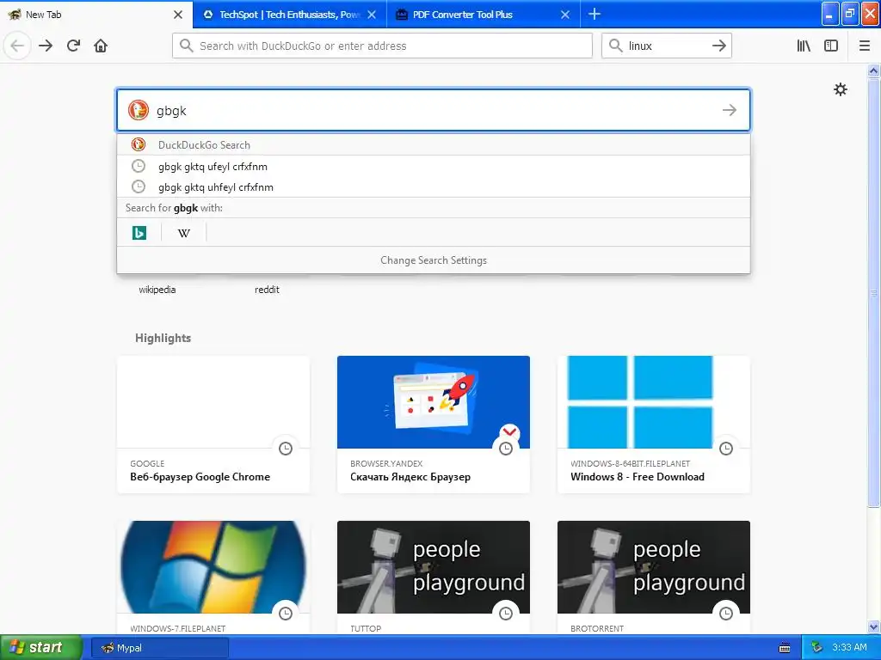The height and width of the screenshot is (660, 881).
Task: Open the WINDOWS-7.FILEPLANET highlight thumbnail
Action: (x=213, y=567)
